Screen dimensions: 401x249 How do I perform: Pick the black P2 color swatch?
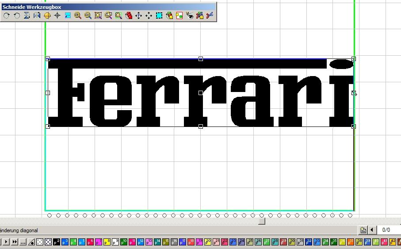(57, 242)
